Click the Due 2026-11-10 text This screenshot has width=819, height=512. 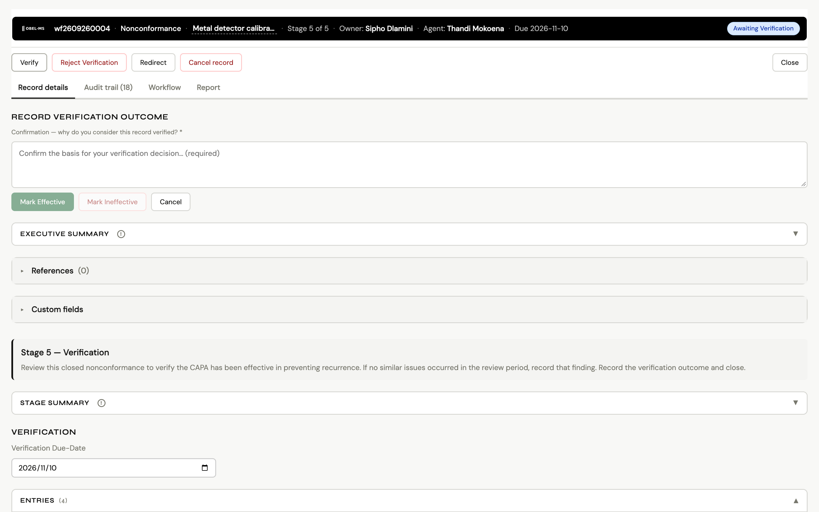point(541,28)
